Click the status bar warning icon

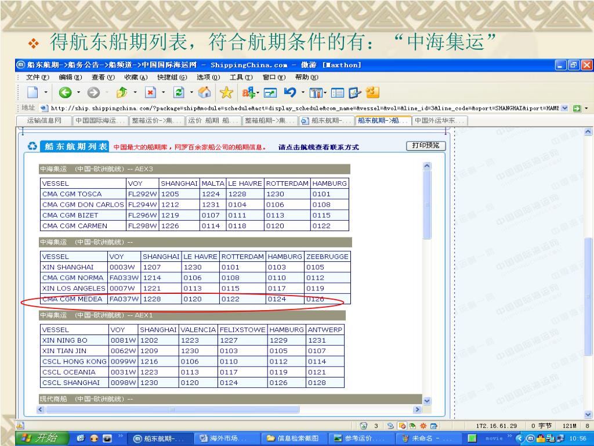[x=20, y=426]
